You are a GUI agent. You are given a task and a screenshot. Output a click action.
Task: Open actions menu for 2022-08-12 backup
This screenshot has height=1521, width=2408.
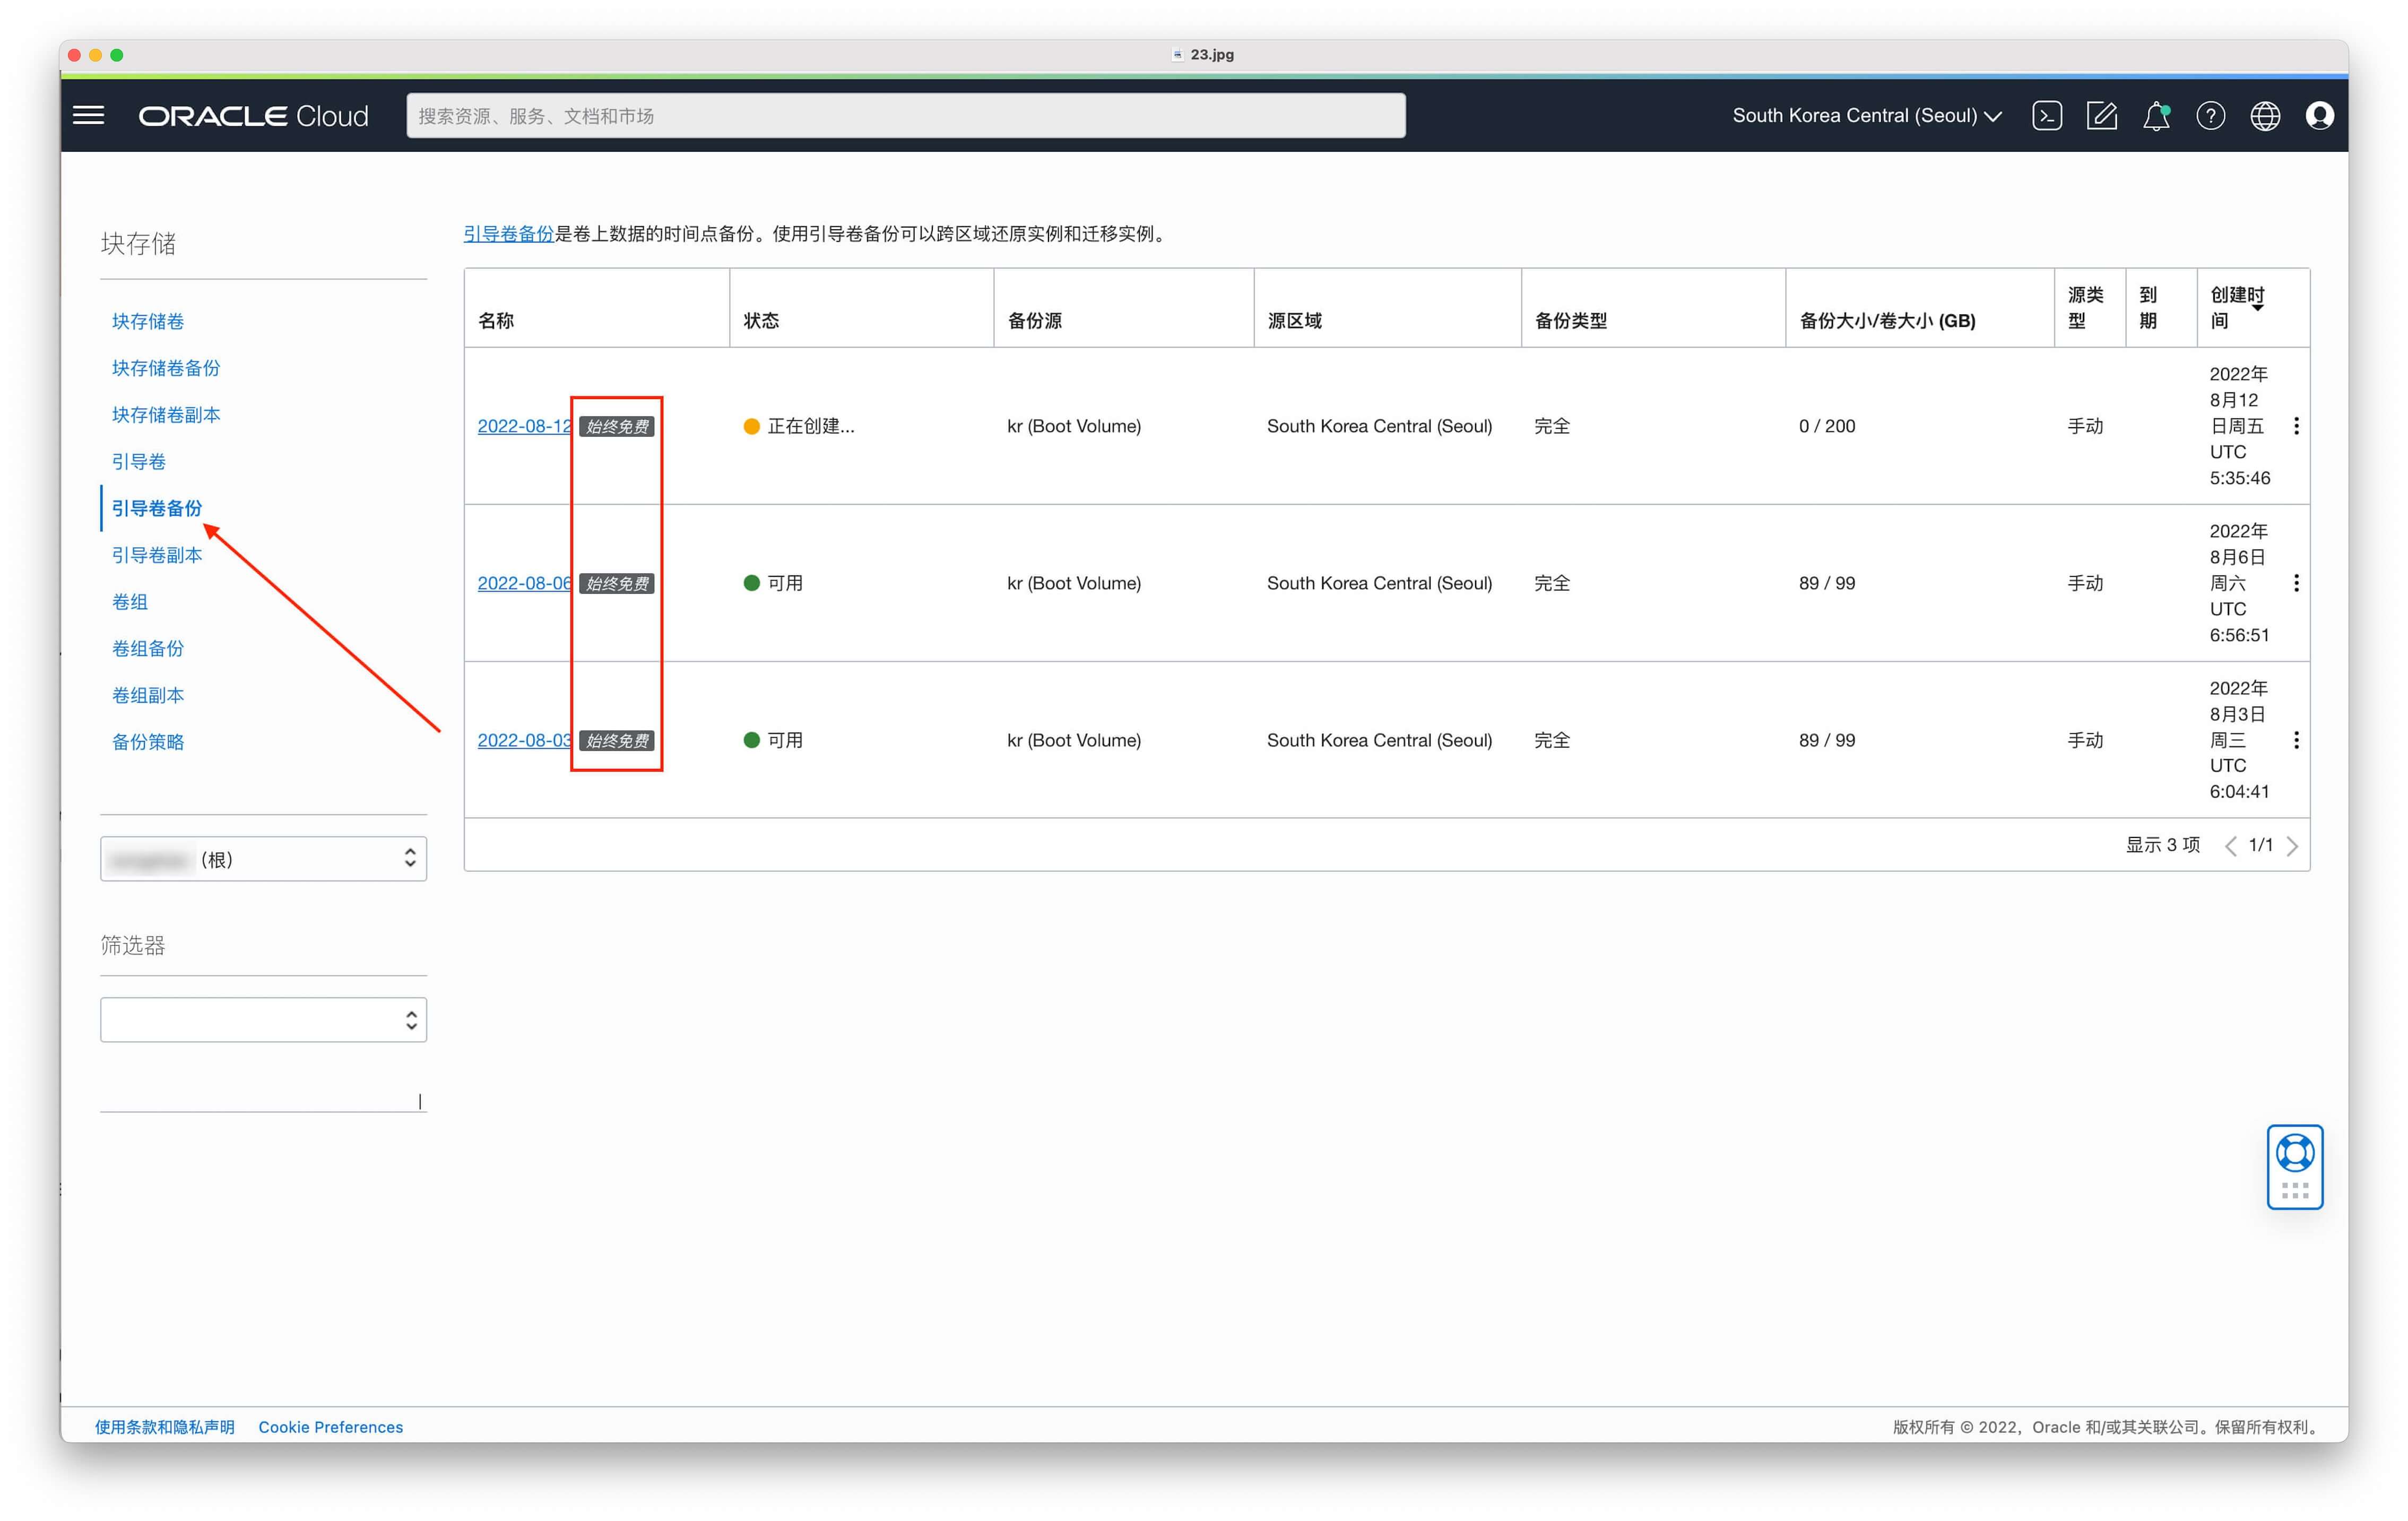pos(2296,426)
